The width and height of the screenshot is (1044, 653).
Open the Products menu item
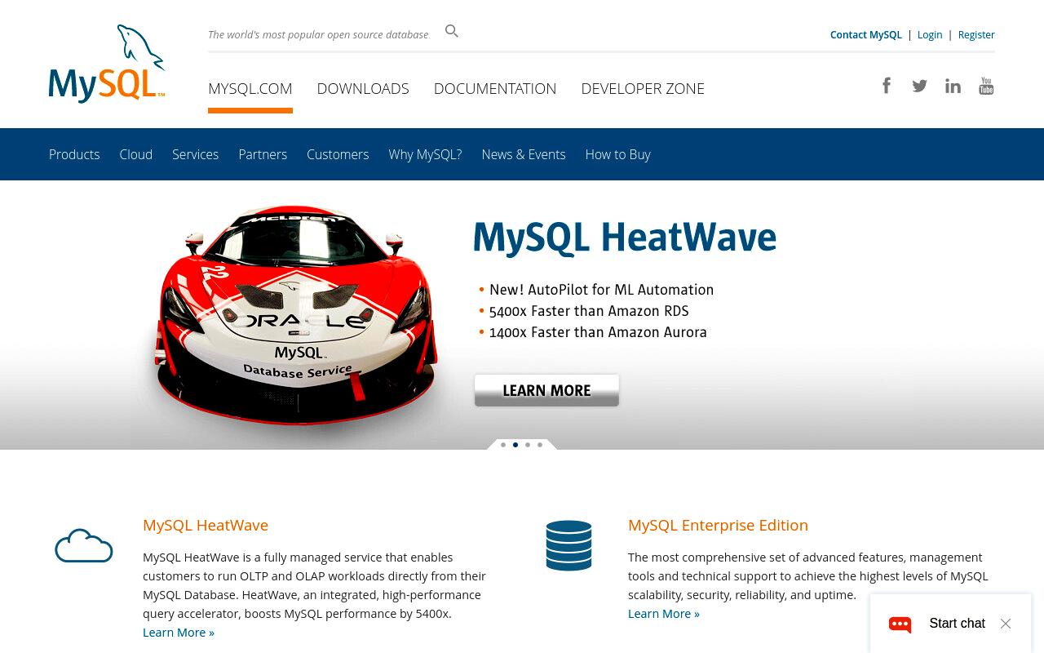pyautogui.click(x=74, y=154)
